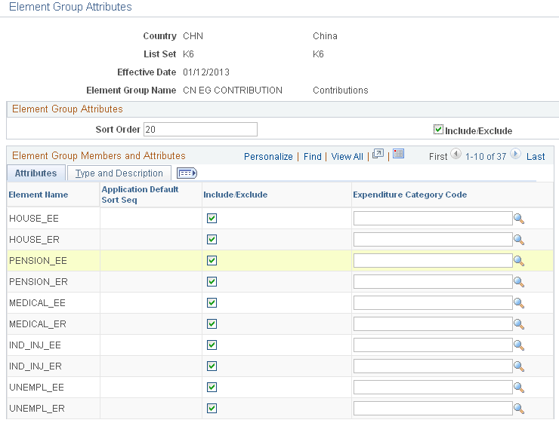Open lookup for IND_INJ_ER expenditure category
Viewport: 559px width, 423px height.
(x=519, y=366)
